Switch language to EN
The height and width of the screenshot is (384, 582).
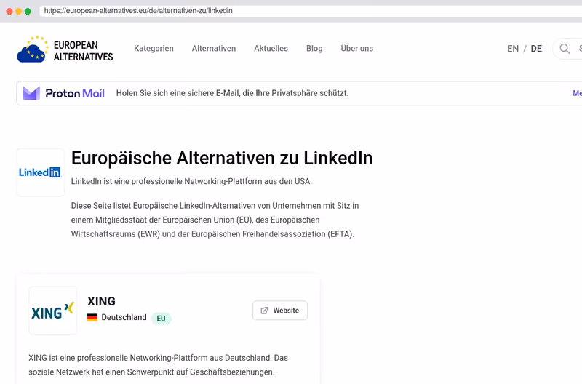(513, 49)
